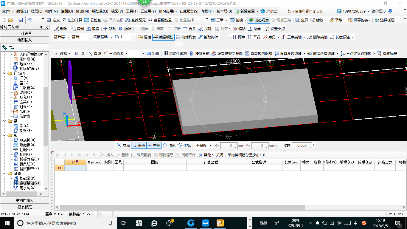Open the 工具(T) menu
The height and width of the screenshot is (229, 407).
coord(131,11)
